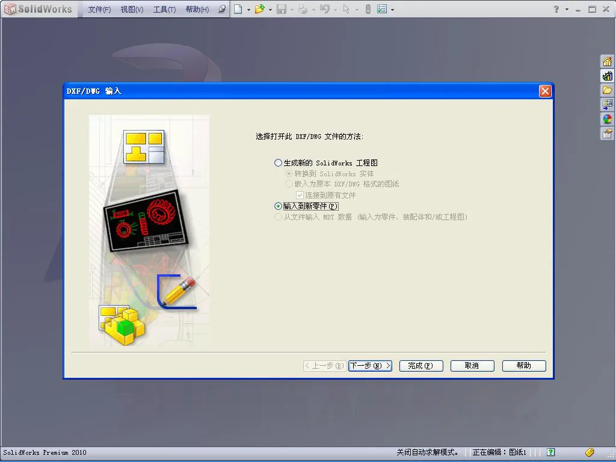Click the 帮助 help button in the dialog
The height and width of the screenshot is (462, 616).
pos(524,366)
